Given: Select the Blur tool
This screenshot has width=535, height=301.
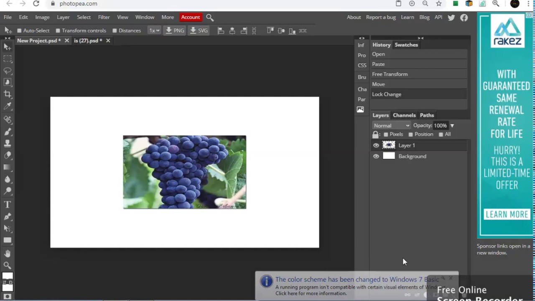Looking at the screenshot, I should (x=8, y=179).
